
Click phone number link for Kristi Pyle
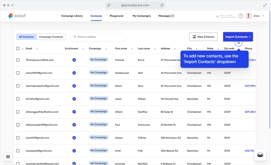[x=250, y=151]
